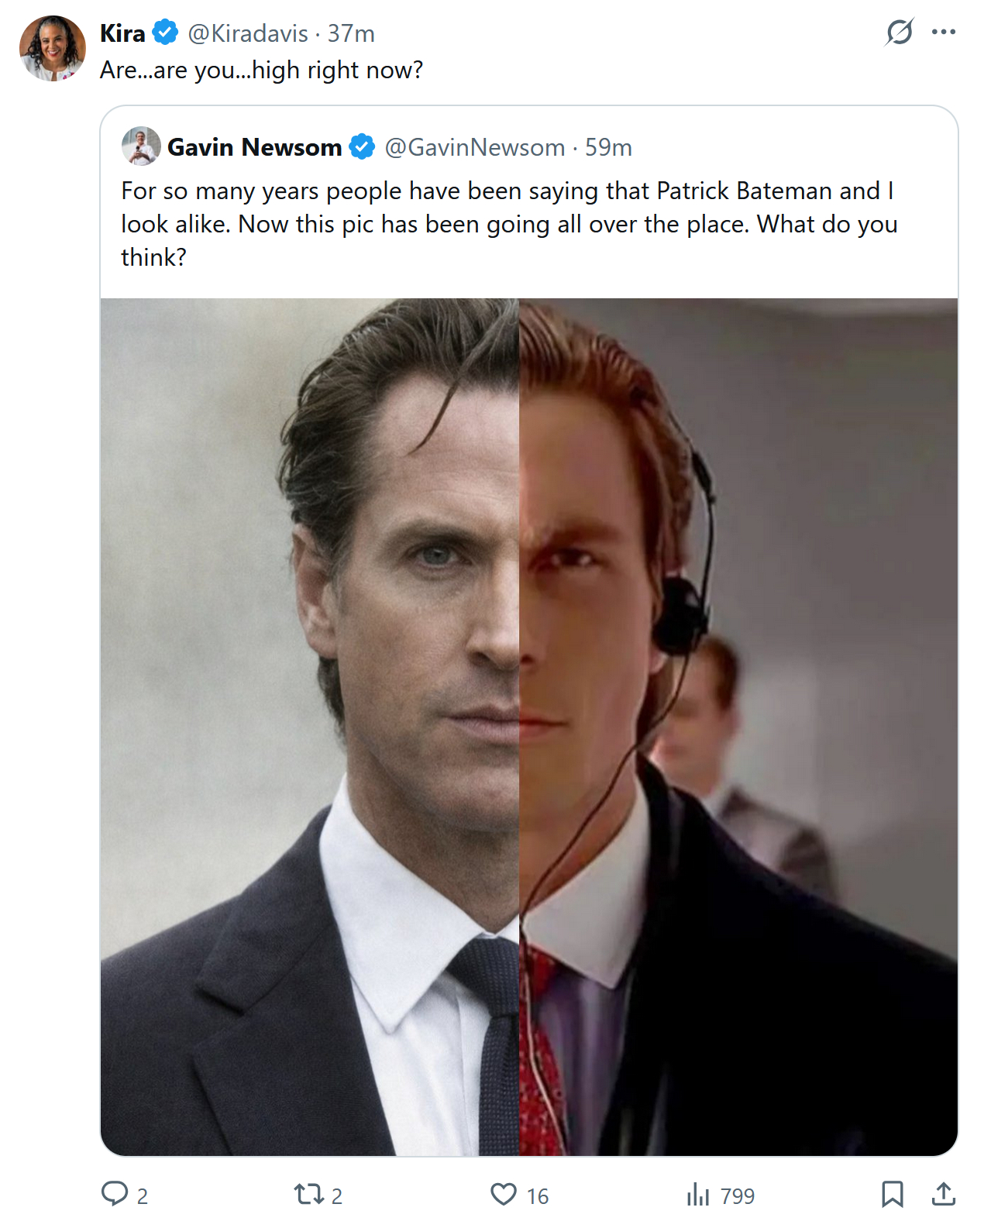Click the share upload icon
Image resolution: width=984 pixels, height=1228 pixels.
point(943,1194)
